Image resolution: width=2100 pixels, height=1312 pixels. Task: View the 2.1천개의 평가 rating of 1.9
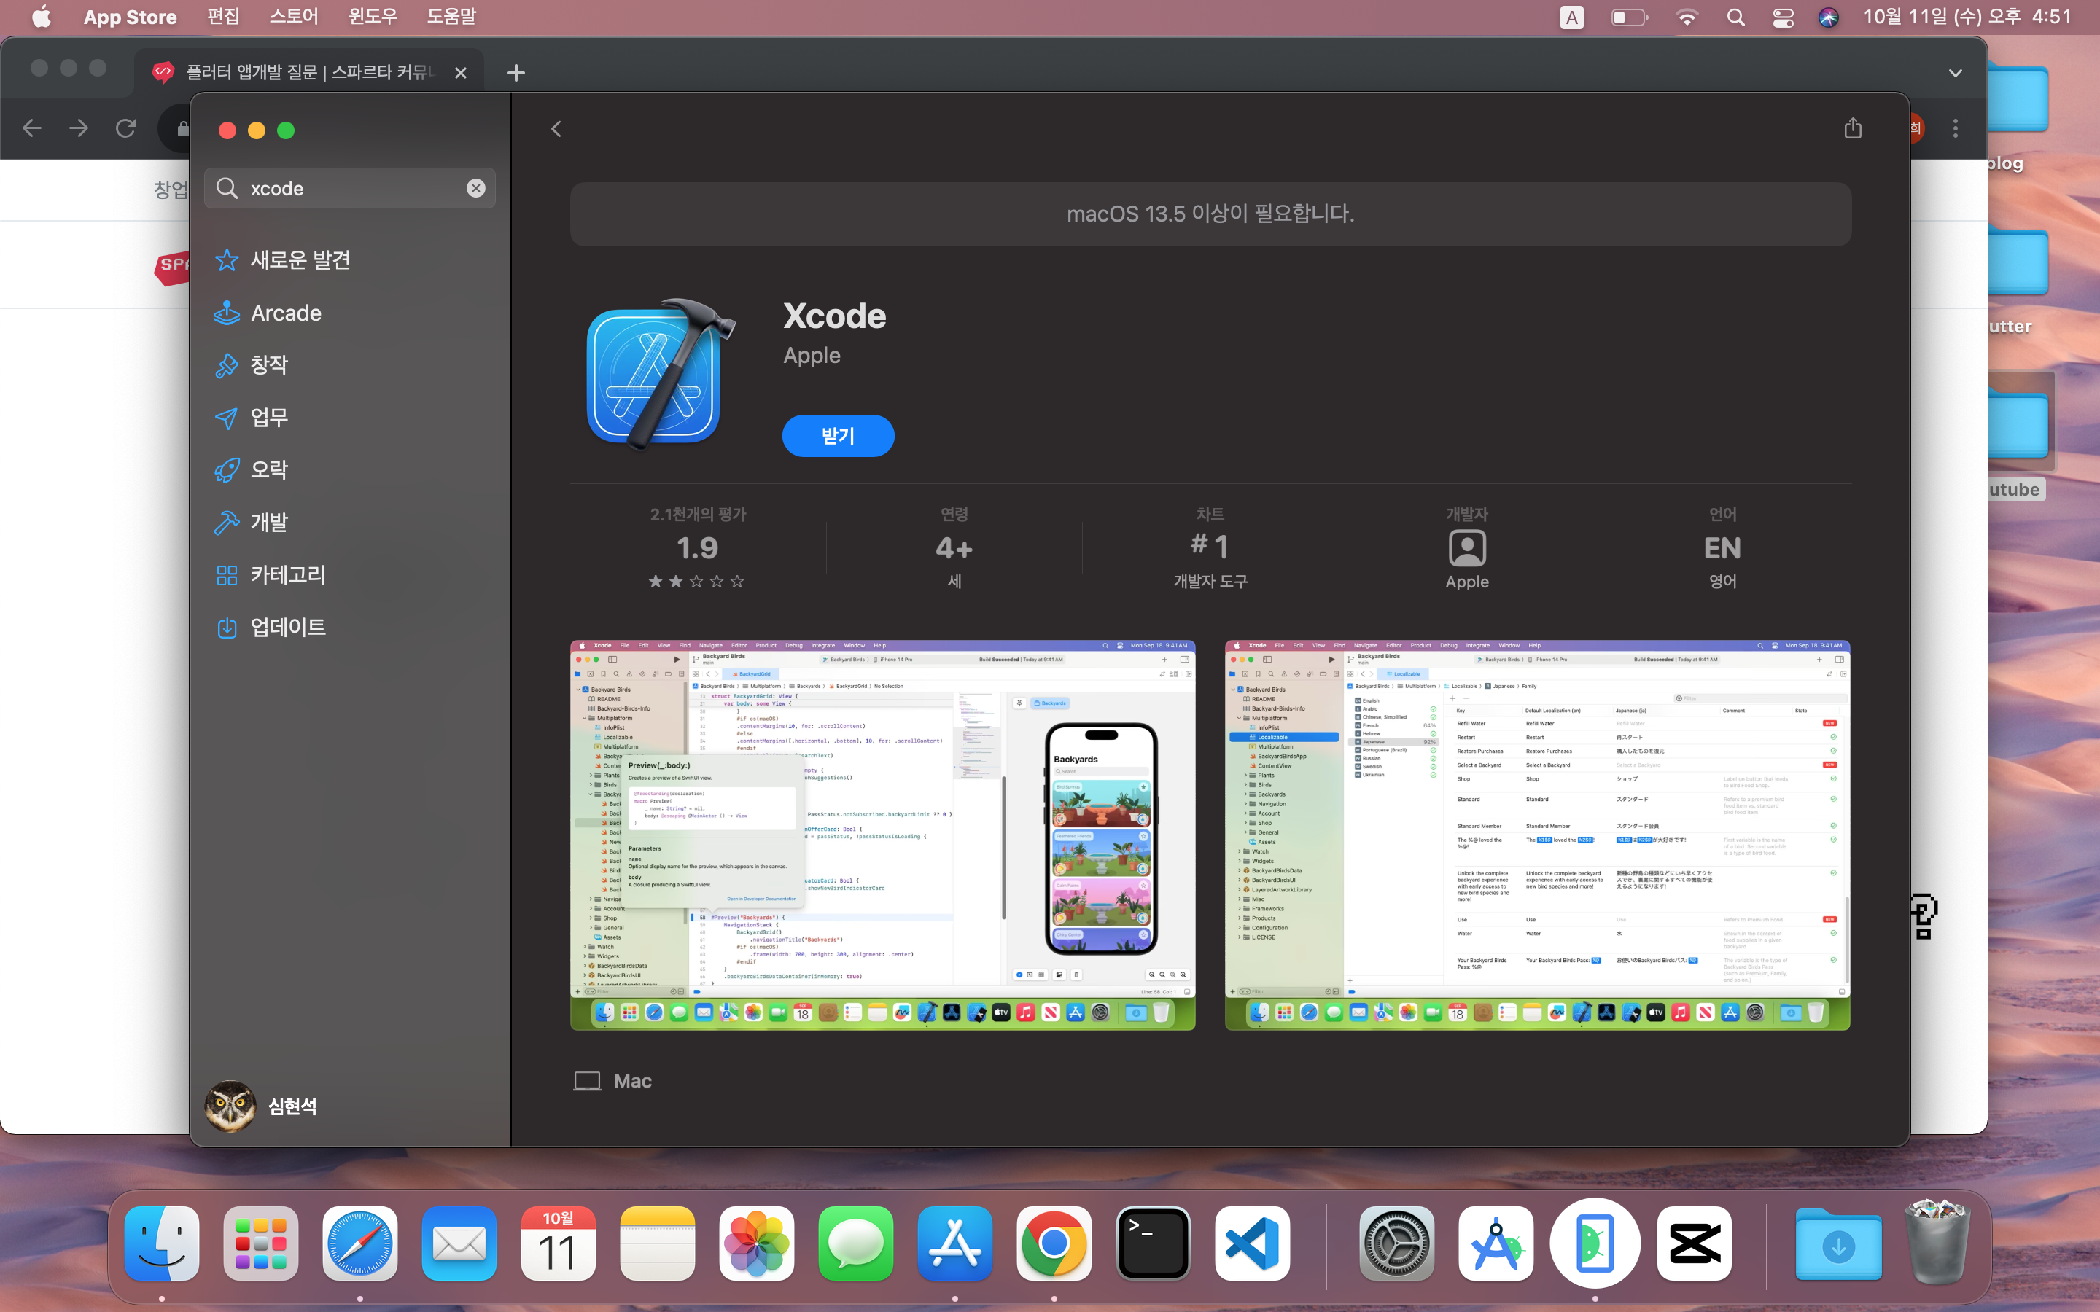[698, 548]
